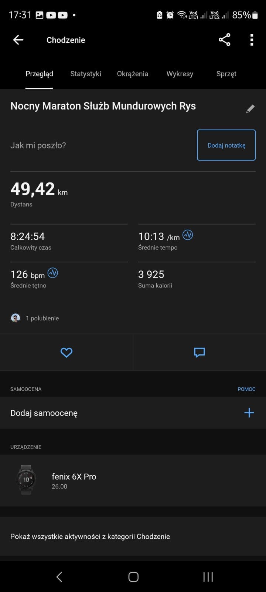Open the POMOC help link
The width and height of the screenshot is (266, 592).
coord(246,389)
